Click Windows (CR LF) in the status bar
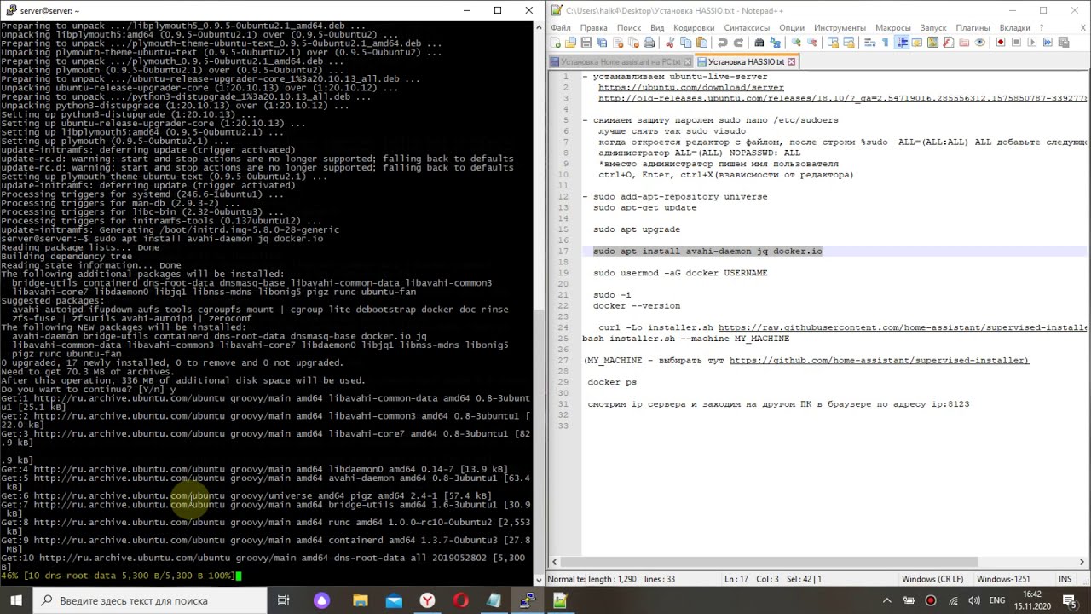 [x=932, y=579]
